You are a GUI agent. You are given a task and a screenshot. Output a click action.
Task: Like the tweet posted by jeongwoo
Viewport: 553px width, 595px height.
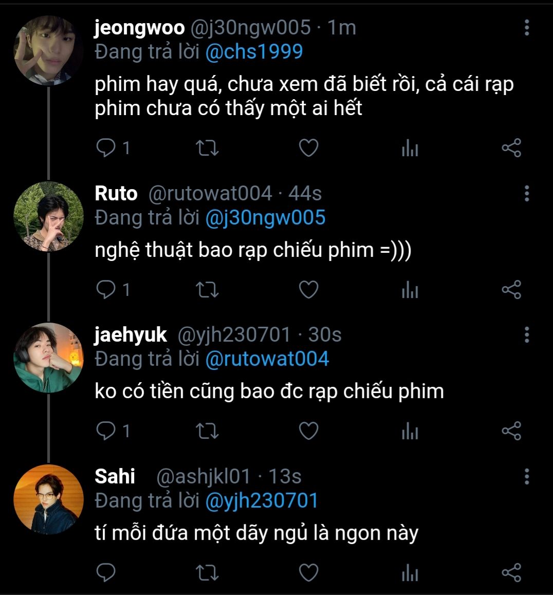pos(308,148)
